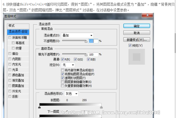This screenshot has width=176, height=118.
Task: Select the 样式 header in the left list
Action: tap(18, 26)
